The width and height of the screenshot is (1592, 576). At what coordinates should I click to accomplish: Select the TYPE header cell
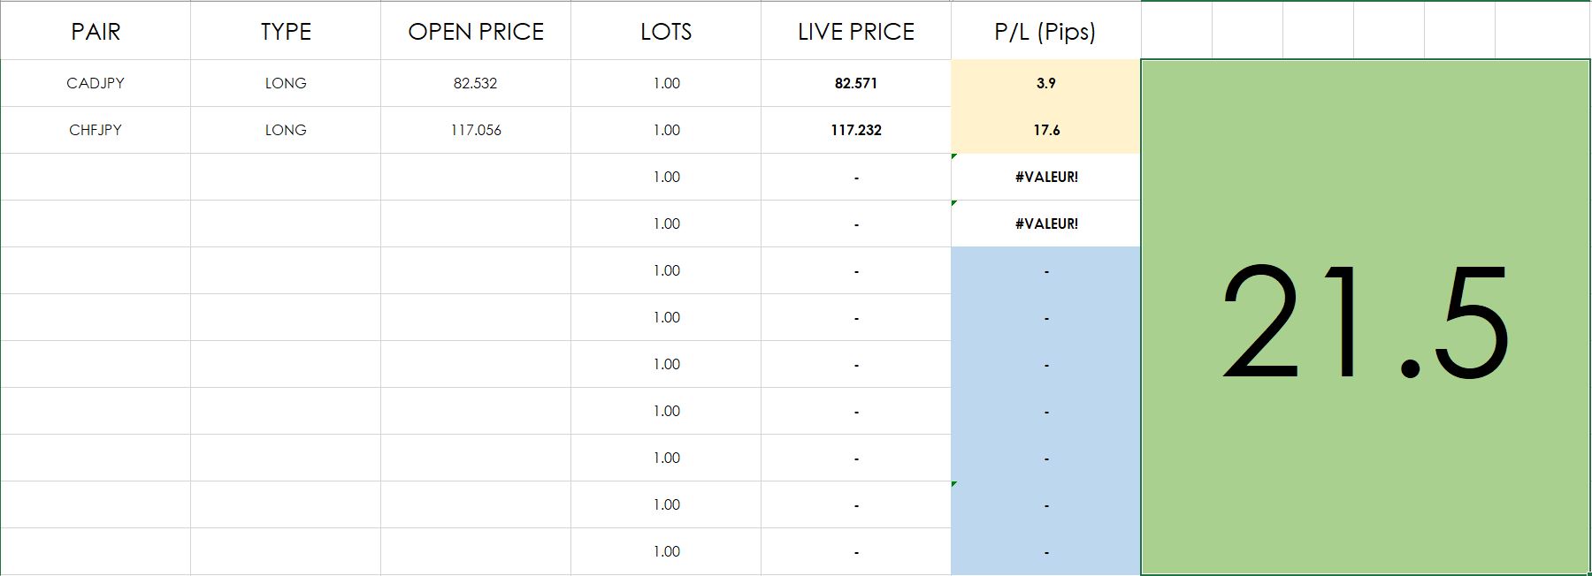[286, 32]
